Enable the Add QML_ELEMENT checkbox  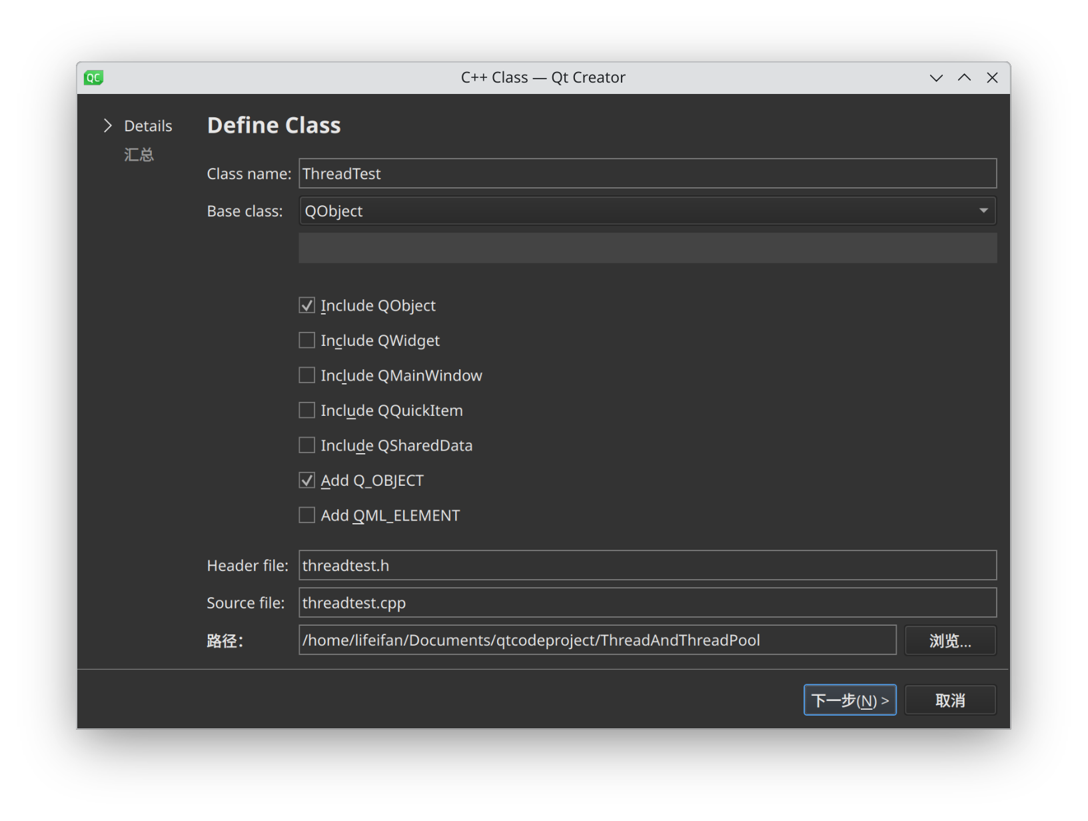[x=306, y=515]
